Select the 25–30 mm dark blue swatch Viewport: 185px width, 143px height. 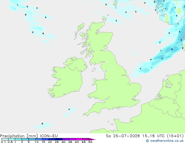[59, 139]
